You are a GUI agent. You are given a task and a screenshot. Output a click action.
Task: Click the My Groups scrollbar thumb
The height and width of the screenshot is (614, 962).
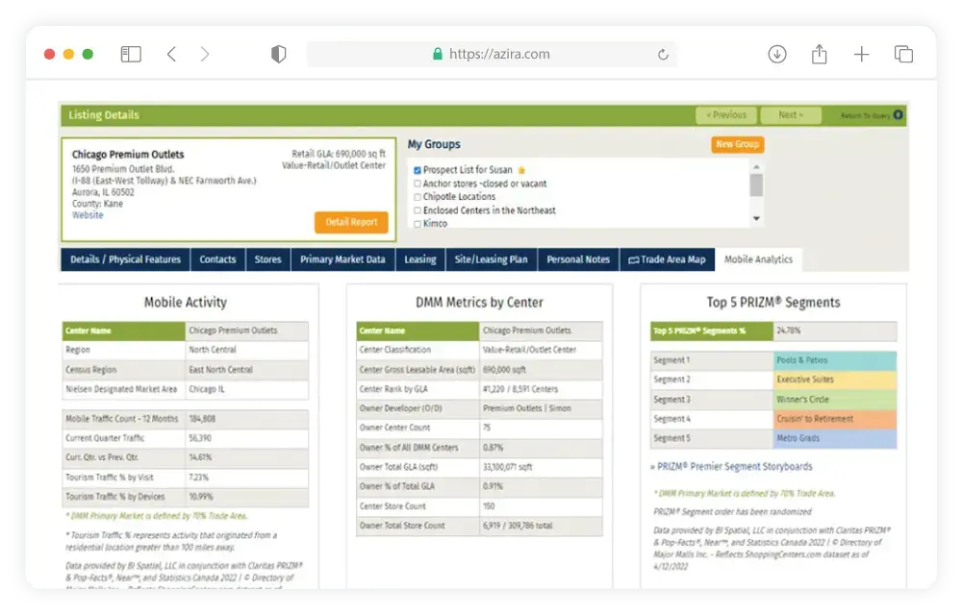coord(756,185)
